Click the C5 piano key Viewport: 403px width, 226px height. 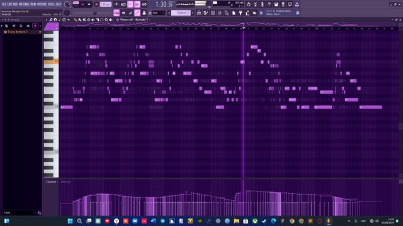51,62
